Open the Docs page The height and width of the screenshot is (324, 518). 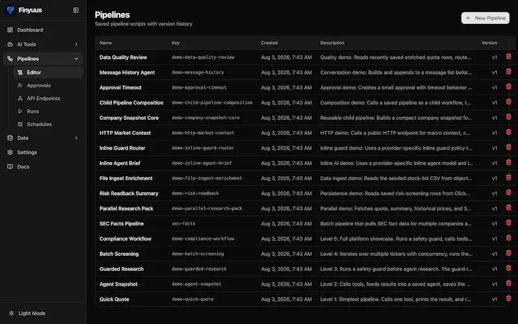pos(43,167)
